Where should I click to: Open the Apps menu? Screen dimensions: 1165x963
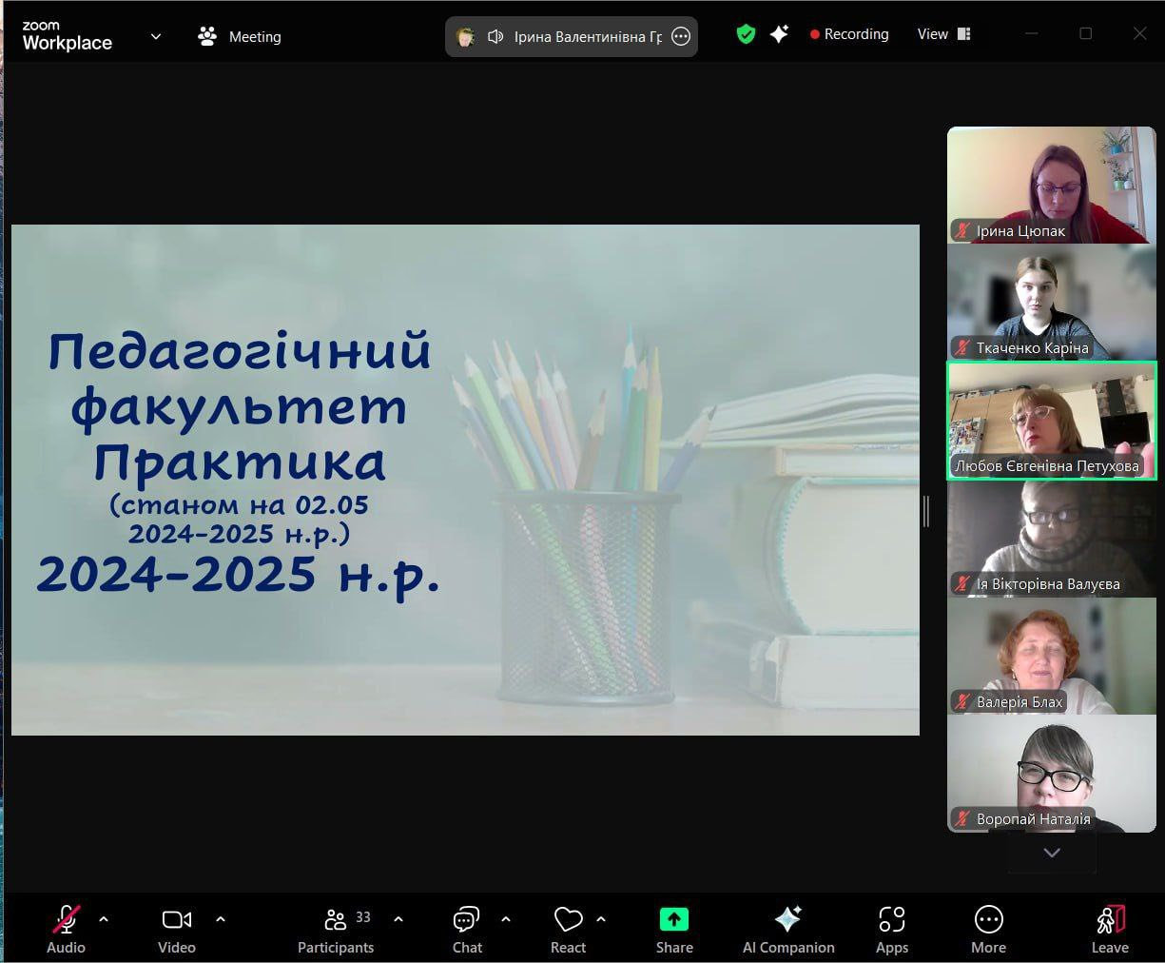click(892, 929)
